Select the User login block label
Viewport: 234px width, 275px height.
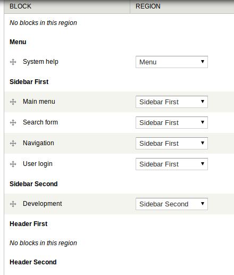pyautogui.click(x=38, y=164)
